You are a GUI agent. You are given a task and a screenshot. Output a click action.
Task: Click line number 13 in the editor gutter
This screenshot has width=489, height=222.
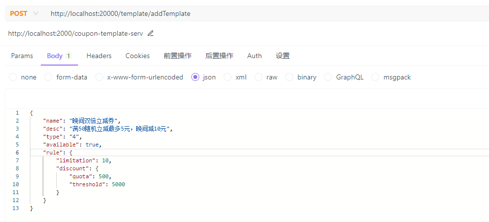pos(15,208)
